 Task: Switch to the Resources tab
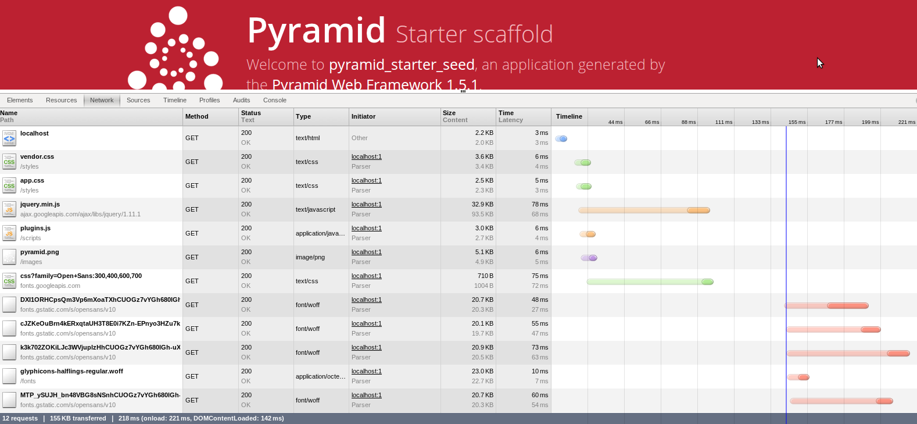tap(62, 100)
